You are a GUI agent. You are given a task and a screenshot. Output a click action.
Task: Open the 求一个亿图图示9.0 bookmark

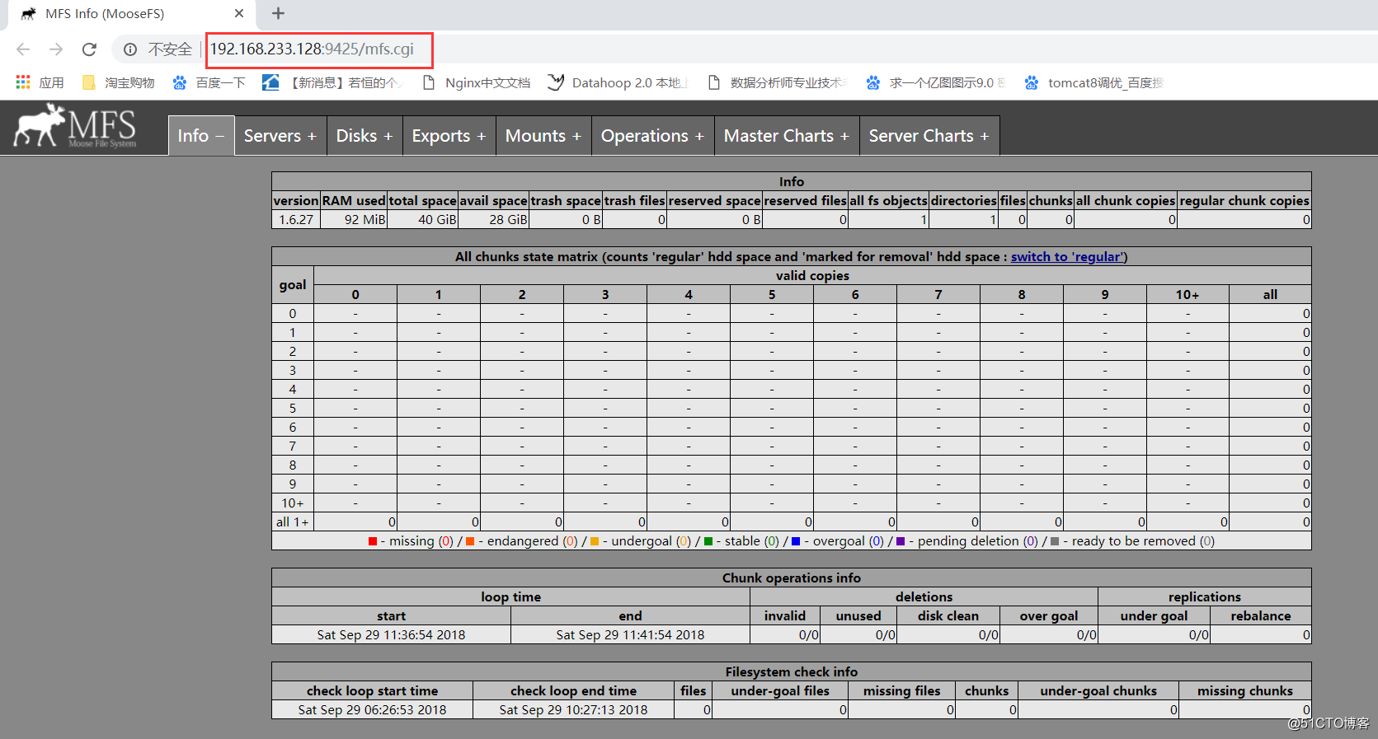tap(936, 82)
